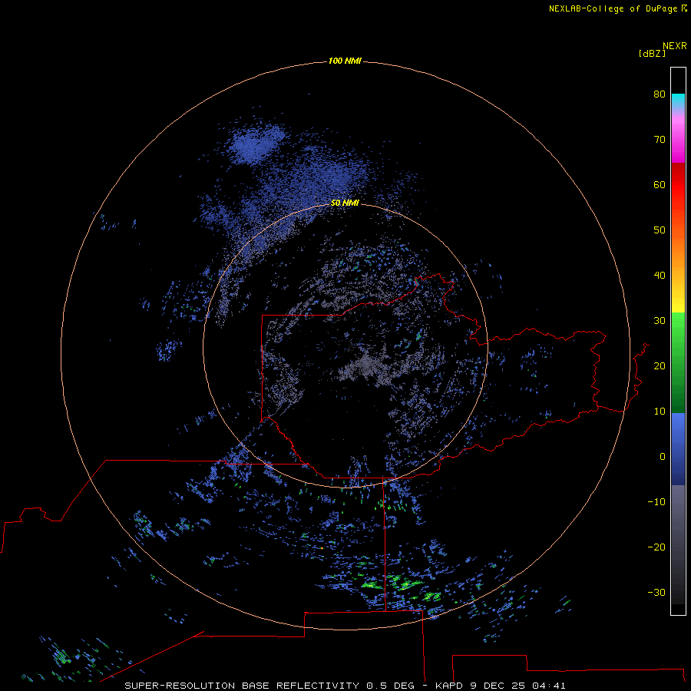
Task: Click the 40 dBZ scale value
Action: (660, 276)
